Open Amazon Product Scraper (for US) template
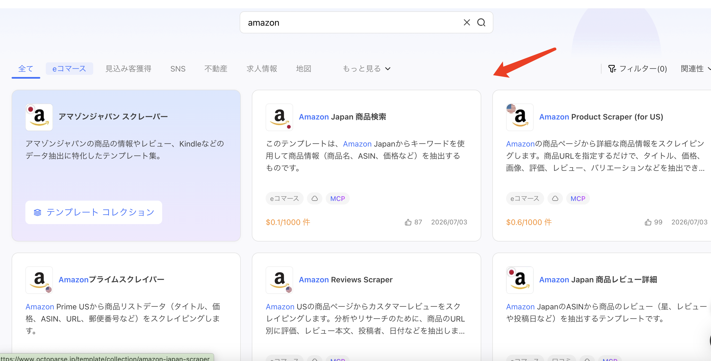 pyautogui.click(x=601, y=117)
